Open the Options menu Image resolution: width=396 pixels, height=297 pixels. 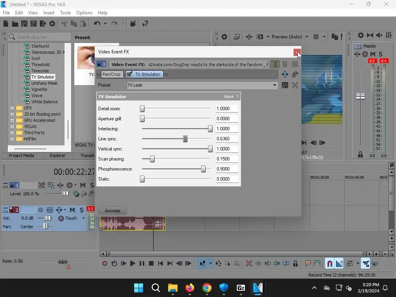point(84,13)
